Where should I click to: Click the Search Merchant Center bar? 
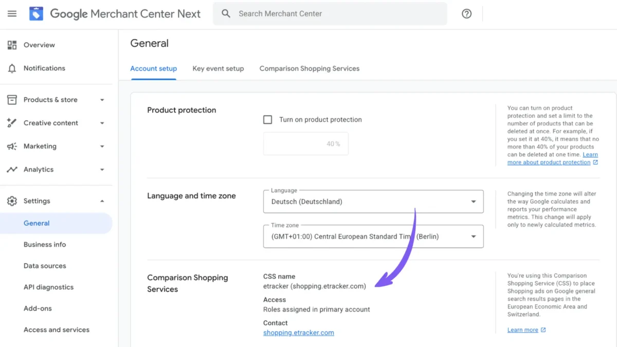pos(329,14)
